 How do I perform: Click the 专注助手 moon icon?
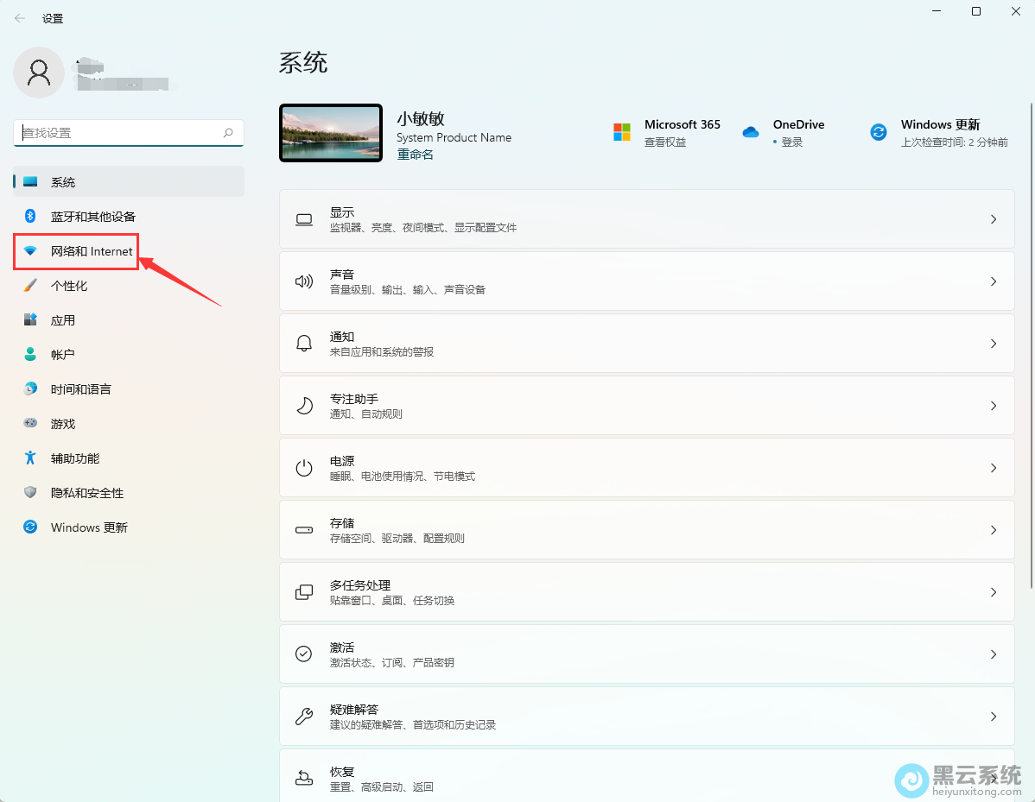coord(304,405)
